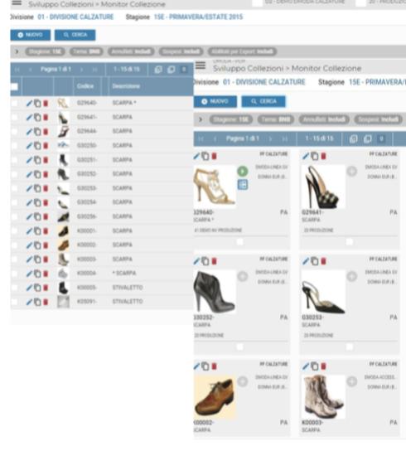
Task: Toggle select-all checkbox in table header
Action: [x=14, y=86]
